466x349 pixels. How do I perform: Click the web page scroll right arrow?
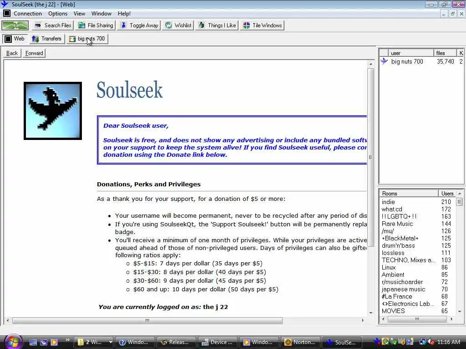click(363, 320)
